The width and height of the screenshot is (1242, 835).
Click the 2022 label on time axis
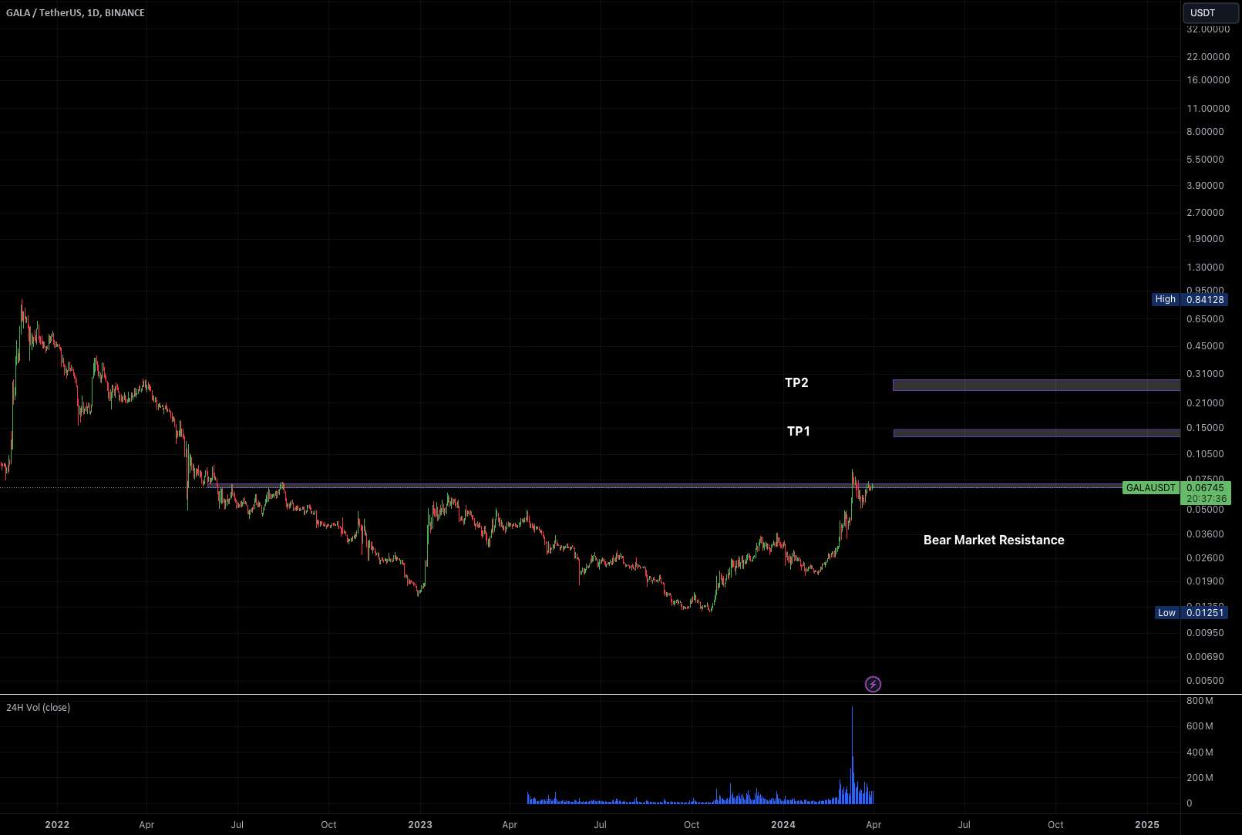click(x=57, y=824)
